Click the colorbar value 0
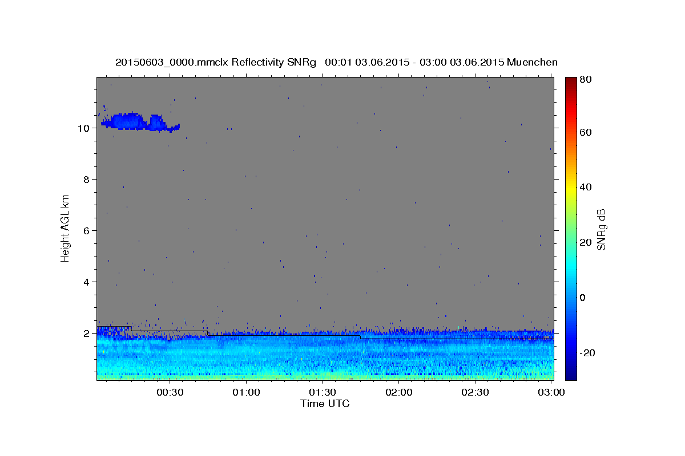This screenshot has height=456, width=685. 583,298
